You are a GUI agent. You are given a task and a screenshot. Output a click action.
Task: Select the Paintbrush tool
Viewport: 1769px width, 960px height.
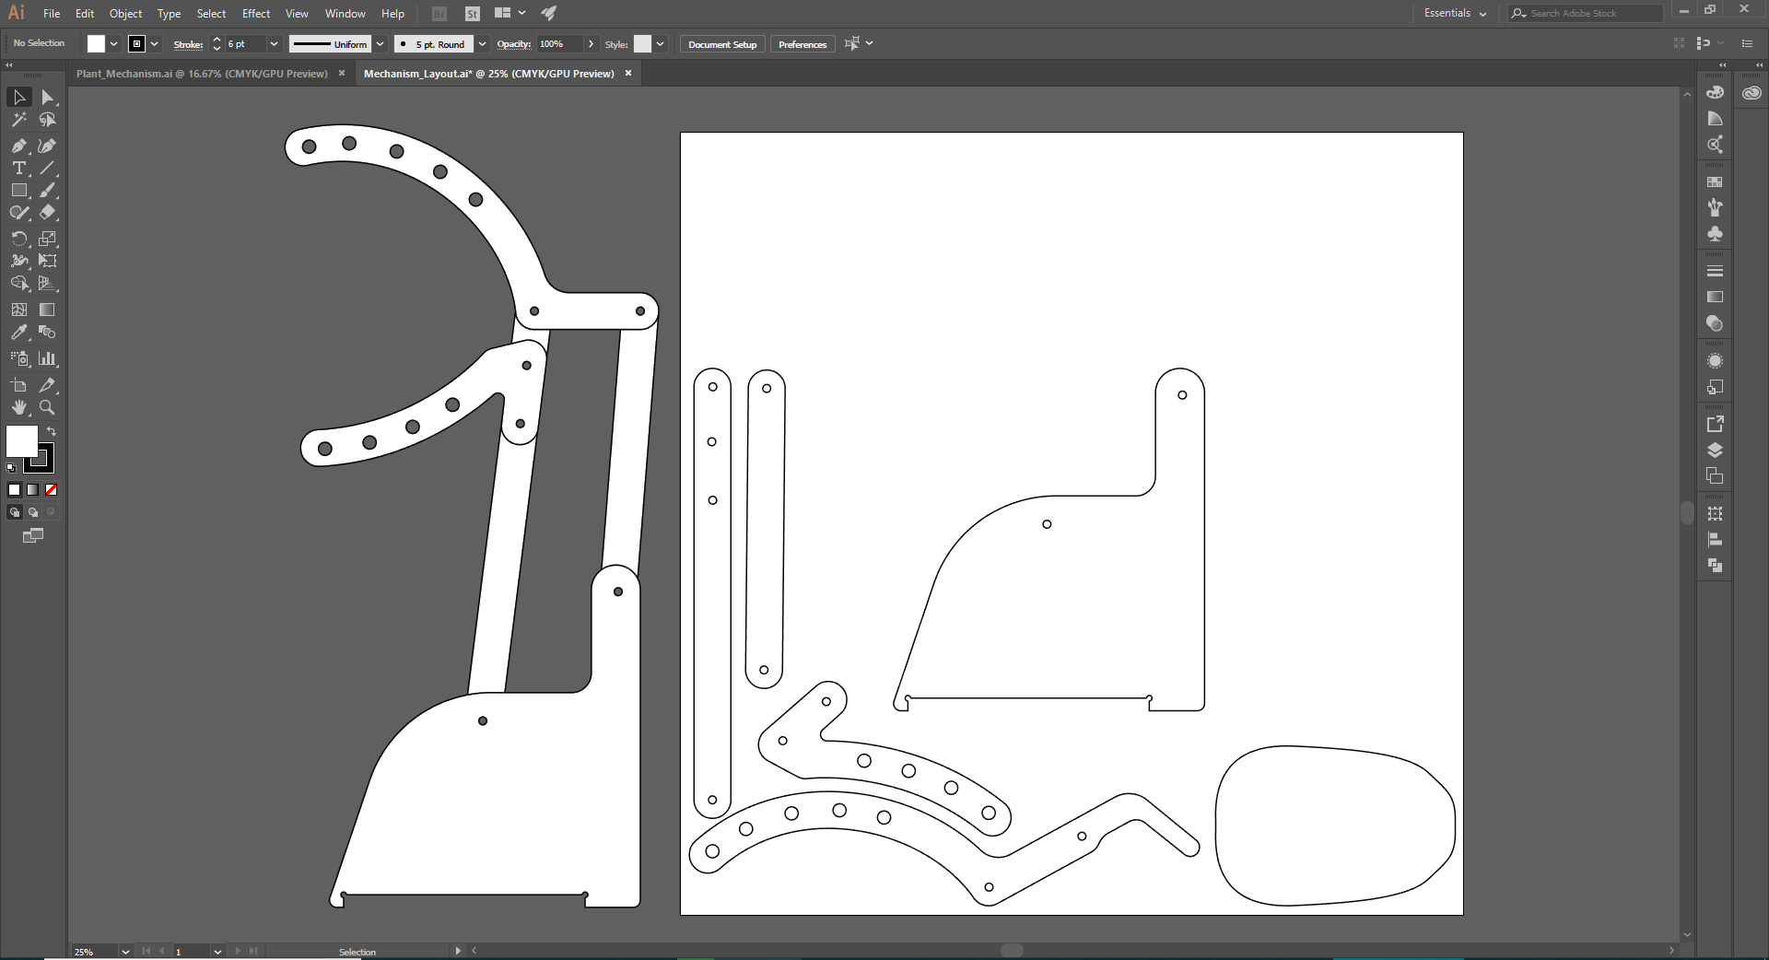(x=48, y=191)
